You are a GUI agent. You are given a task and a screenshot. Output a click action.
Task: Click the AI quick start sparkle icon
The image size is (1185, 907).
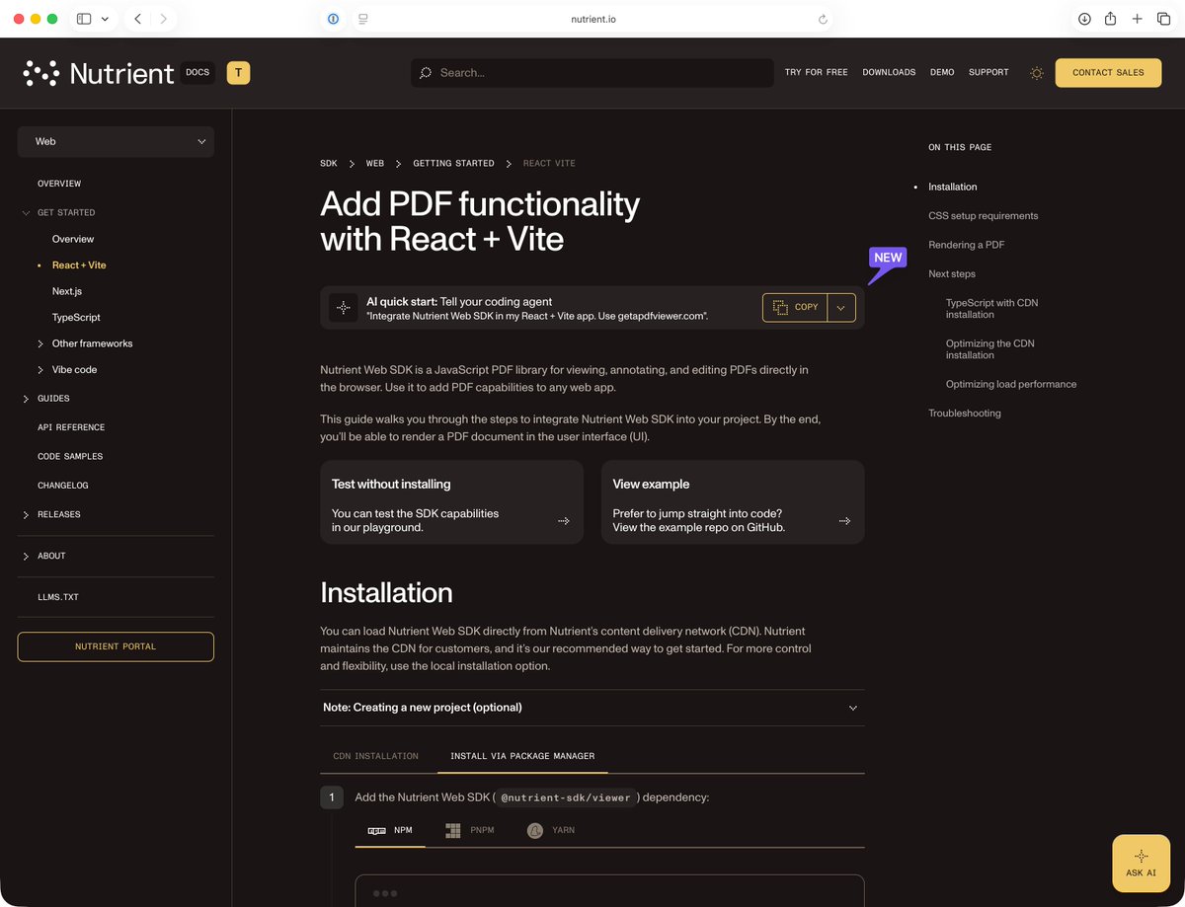343,308
